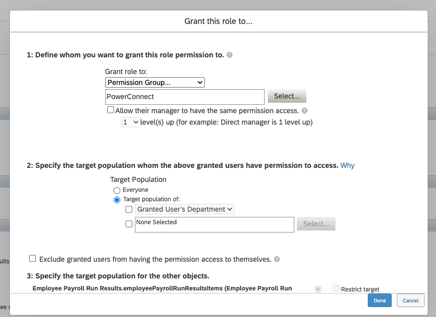Click the PowerConnect text field
Image resolution: width=436 pixels, height=317 pixels.
(x=185, y=97)
